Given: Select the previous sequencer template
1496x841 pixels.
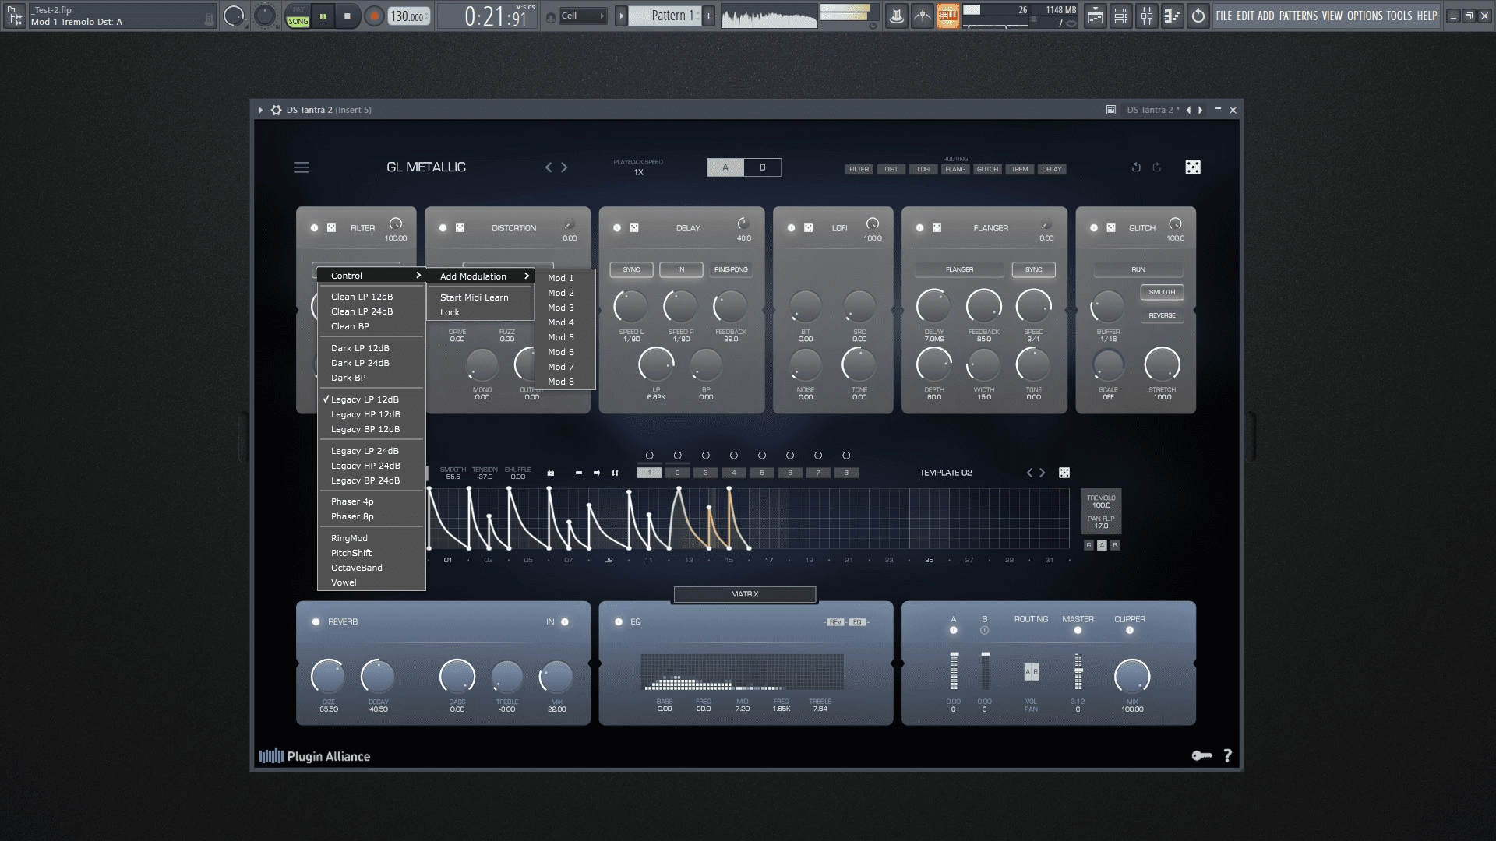Looking at the screenshot, I should 1030,473.
